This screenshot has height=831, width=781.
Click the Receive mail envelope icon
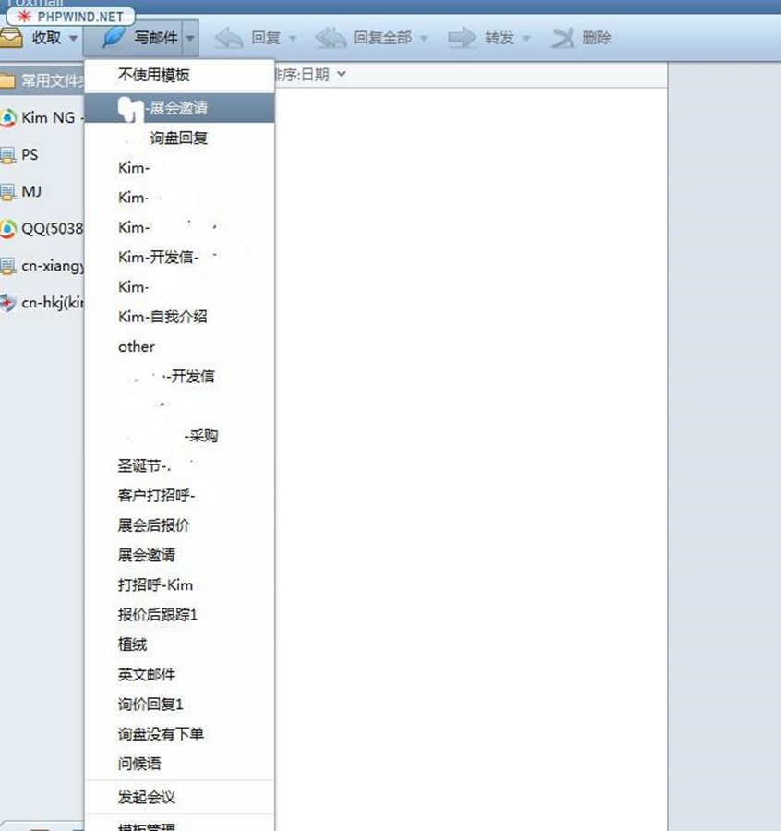pyautogui.click(x=11, y=38)
